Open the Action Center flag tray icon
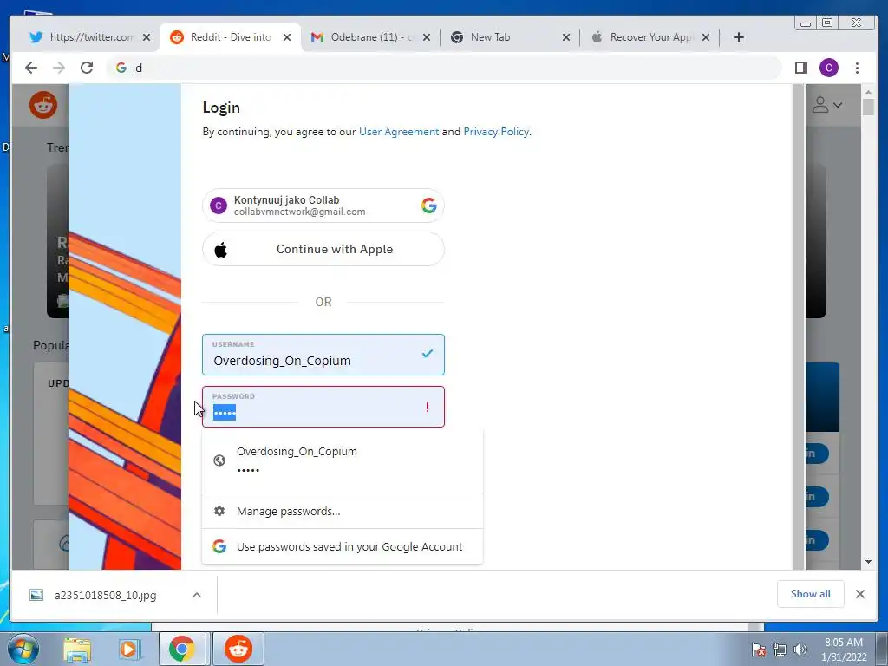 coord(759,650)
